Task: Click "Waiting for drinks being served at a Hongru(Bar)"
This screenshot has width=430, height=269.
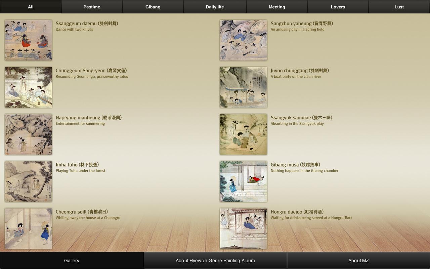Action: coord(311,218)
